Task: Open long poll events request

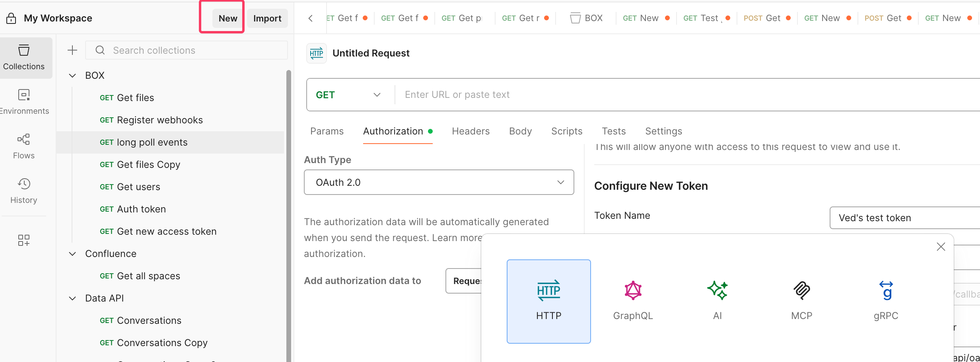Action: [x=170, y=142]
